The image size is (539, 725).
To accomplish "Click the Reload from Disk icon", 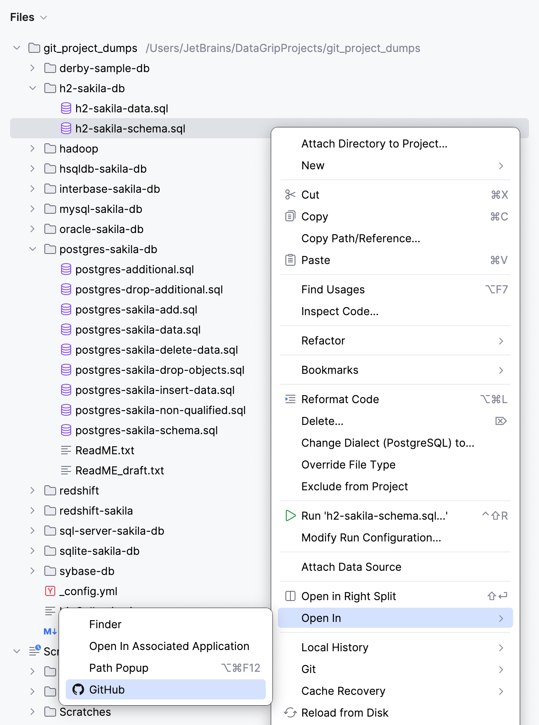I will [290, 712].
